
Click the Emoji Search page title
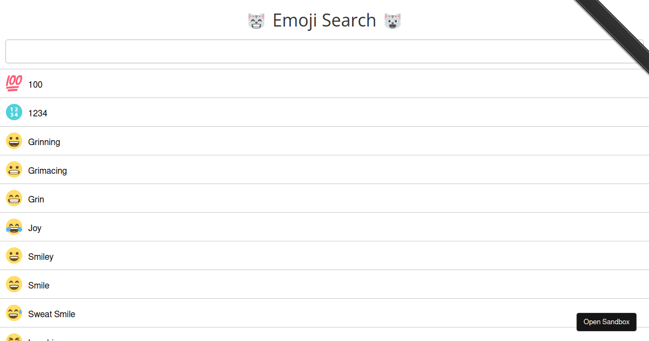325,21
